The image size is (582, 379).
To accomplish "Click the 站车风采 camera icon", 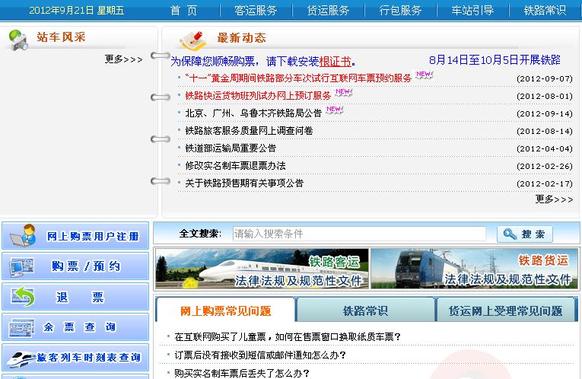I will [x=18, y=40].
